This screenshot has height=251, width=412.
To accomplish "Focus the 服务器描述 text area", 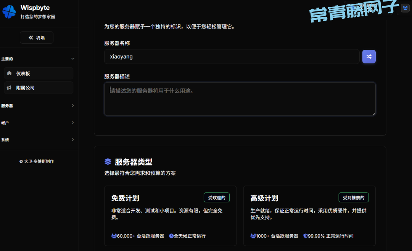I will click(240, 99).
